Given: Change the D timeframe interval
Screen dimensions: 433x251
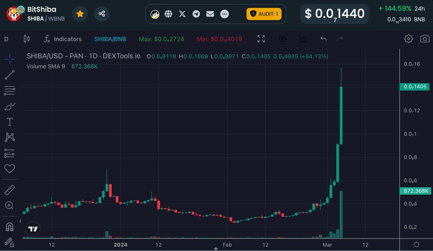Looking at the screenshot, I should coord(6,39).
